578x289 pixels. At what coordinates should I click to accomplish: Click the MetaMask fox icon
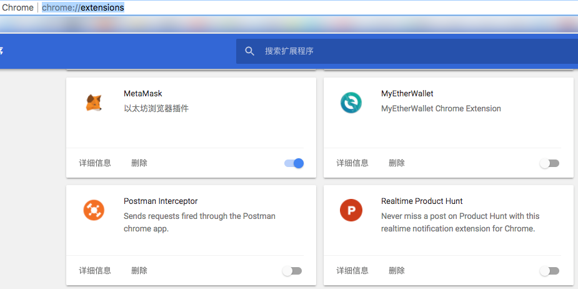tap(94, 103)
